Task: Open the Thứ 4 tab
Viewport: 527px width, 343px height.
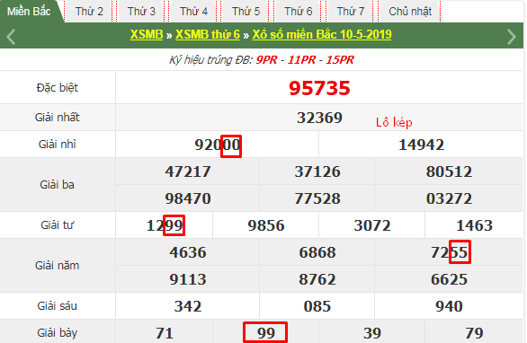Action: tap(193, 12)
